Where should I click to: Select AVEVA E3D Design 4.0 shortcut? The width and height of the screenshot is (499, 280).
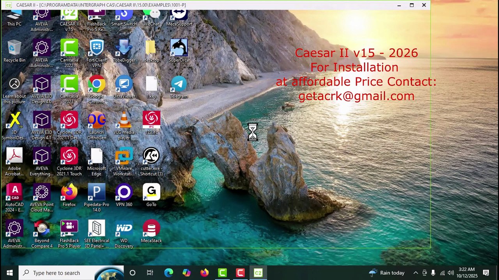coord(42,90)
